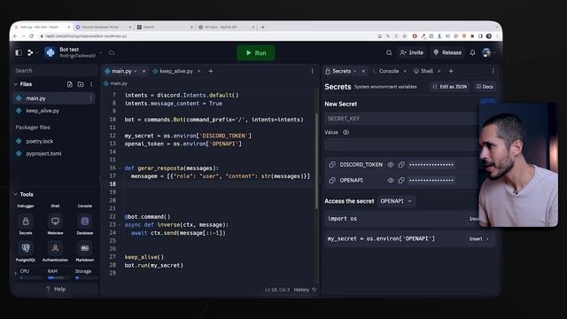This screenshot has width=567, height=319.
Task: Open the PostgreSQL tool
Action: coord(26,248)
